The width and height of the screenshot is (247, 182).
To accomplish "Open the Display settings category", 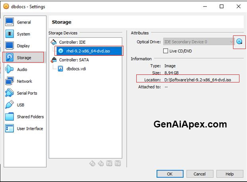I will pyautogui.click(x=25, y=46).
